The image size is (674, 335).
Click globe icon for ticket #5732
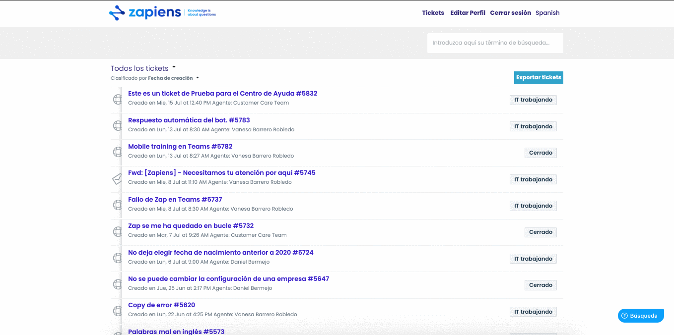pos(118,231)
